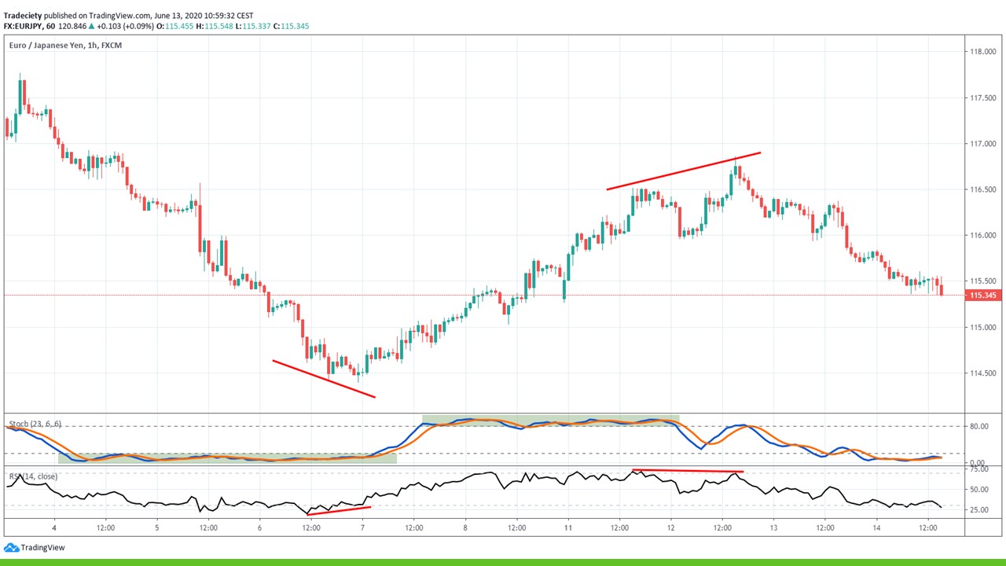The width and height of the screenshot is (1006, 566).
Task: Click the date label 8 on time axis
Action: tap(465, 528)
